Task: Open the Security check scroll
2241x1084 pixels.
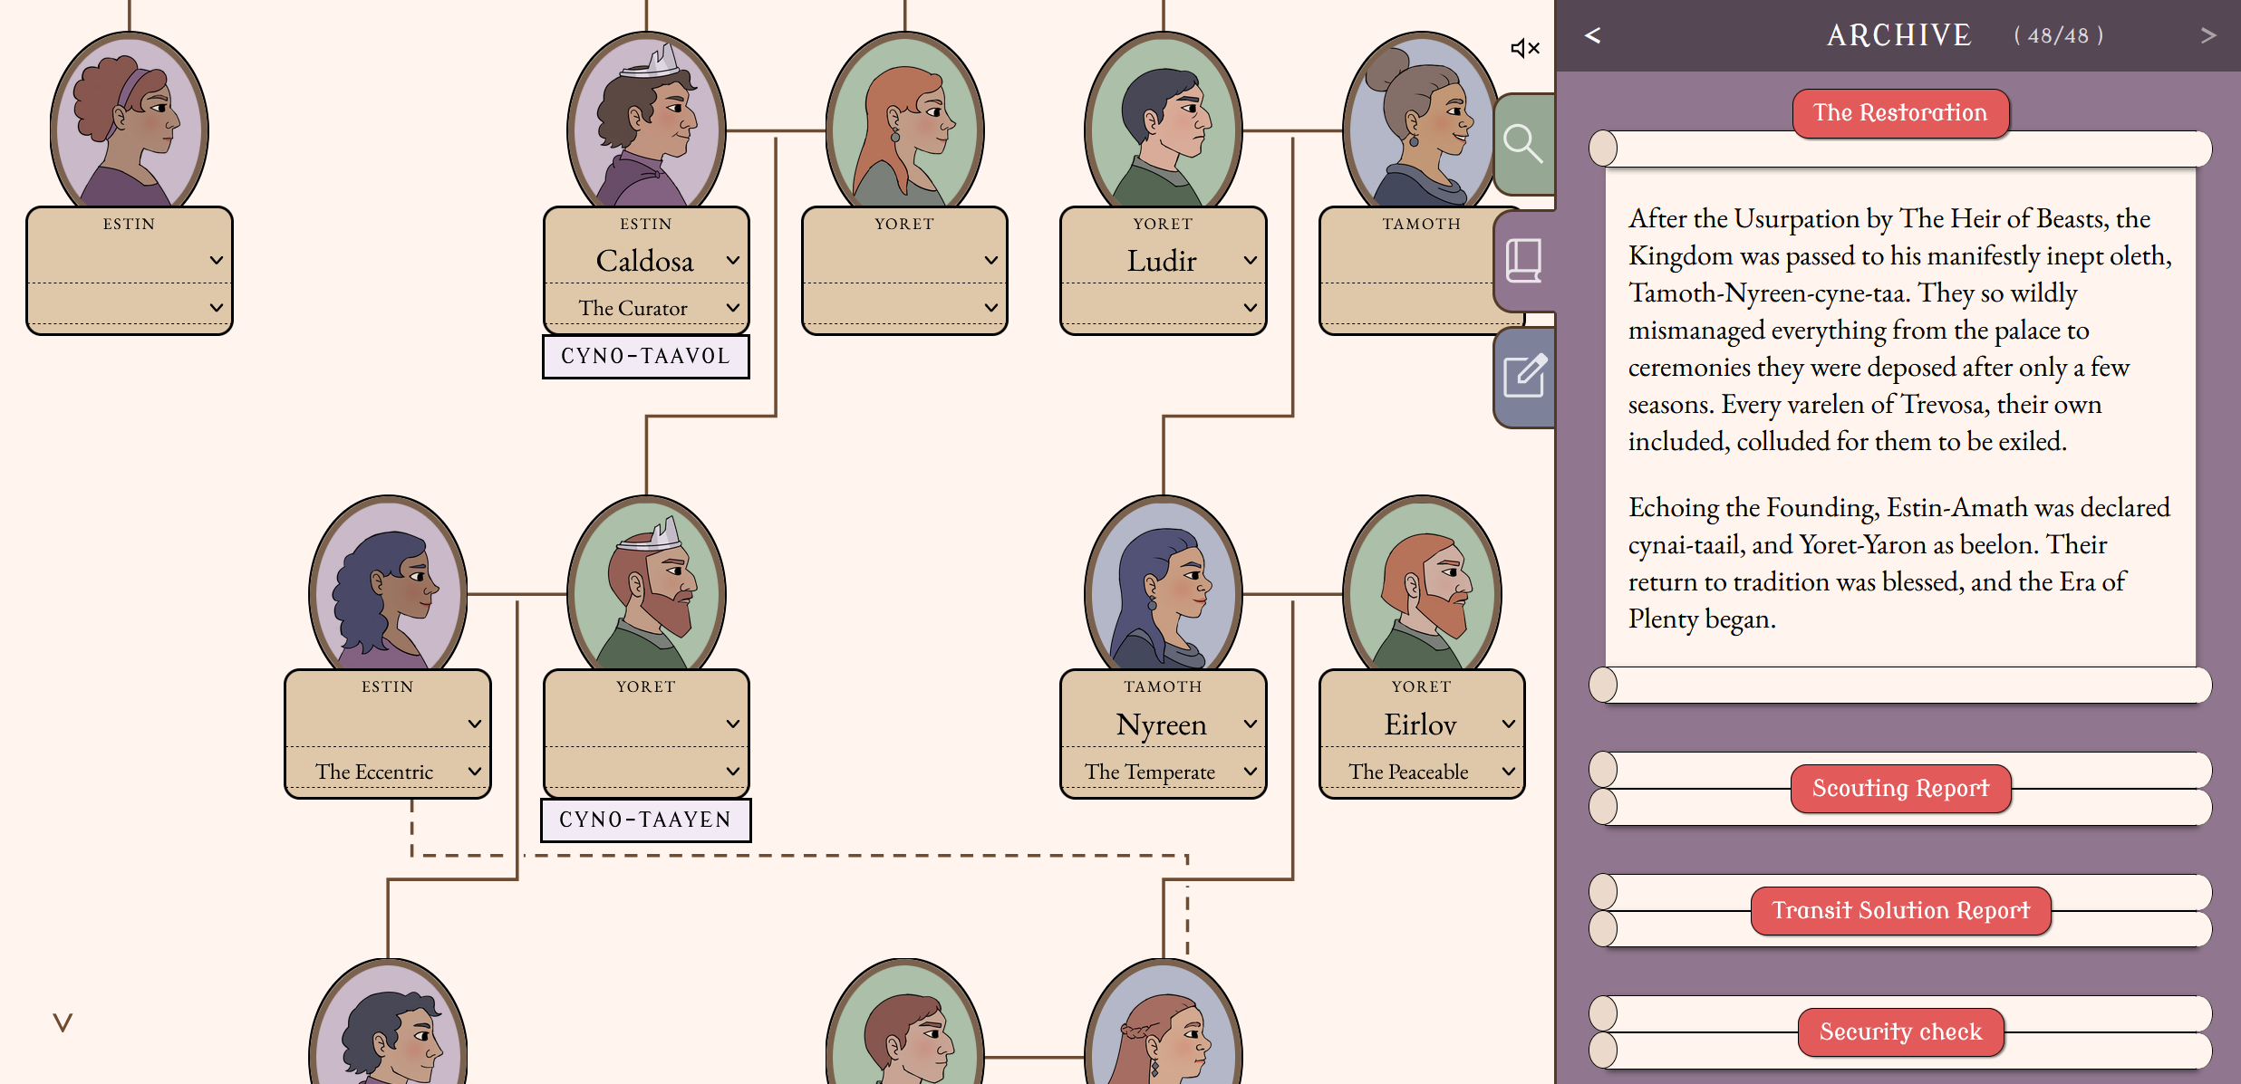Action: coord(1900,1032)
